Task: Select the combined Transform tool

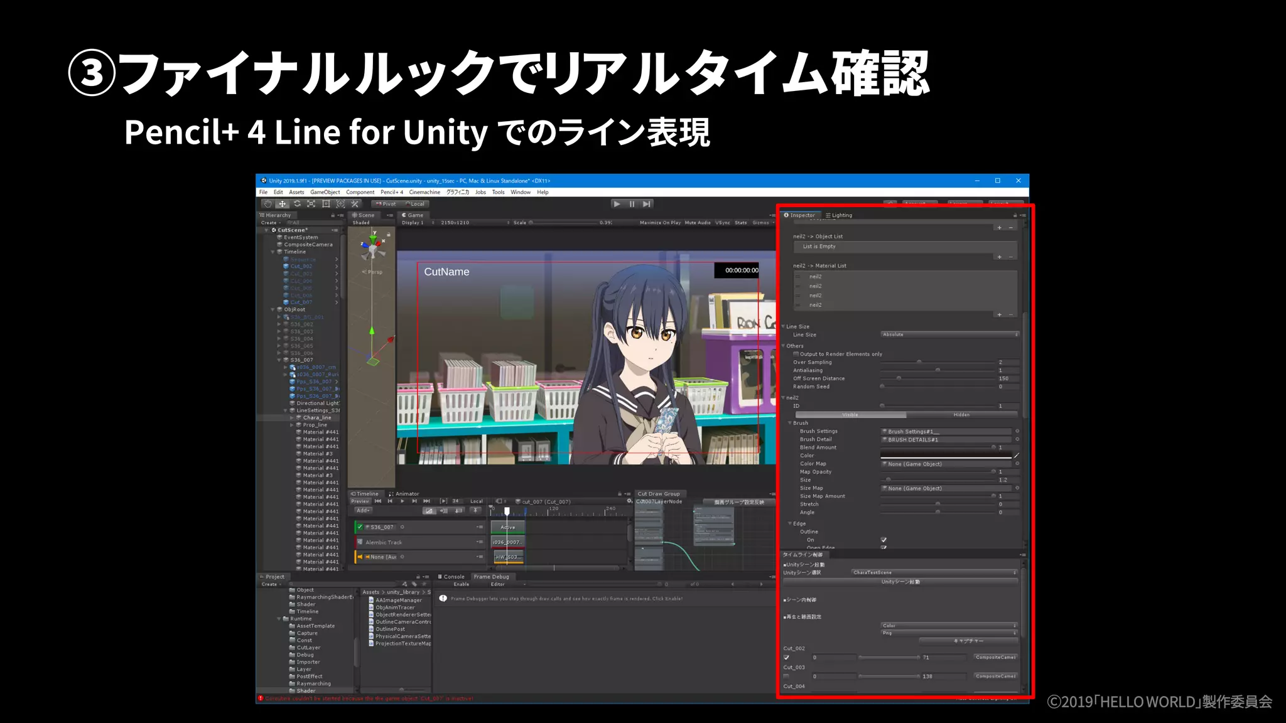Action: pyautogui.click(x=340, y=204)
